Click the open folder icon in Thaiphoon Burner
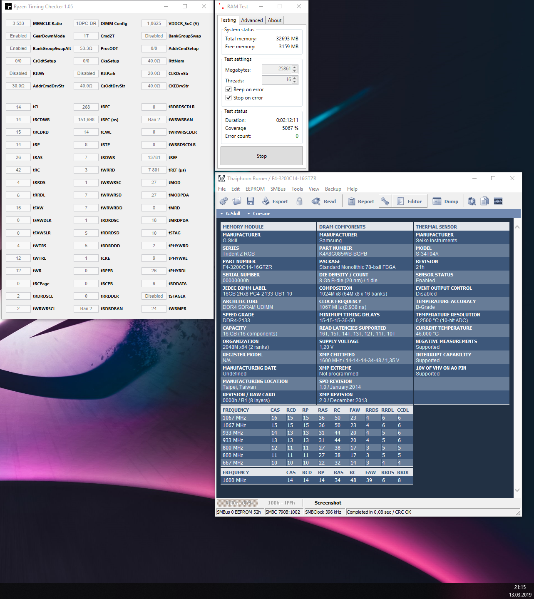Image resolution: width=534 pixels, height=599 pixels. pos(237,201)
